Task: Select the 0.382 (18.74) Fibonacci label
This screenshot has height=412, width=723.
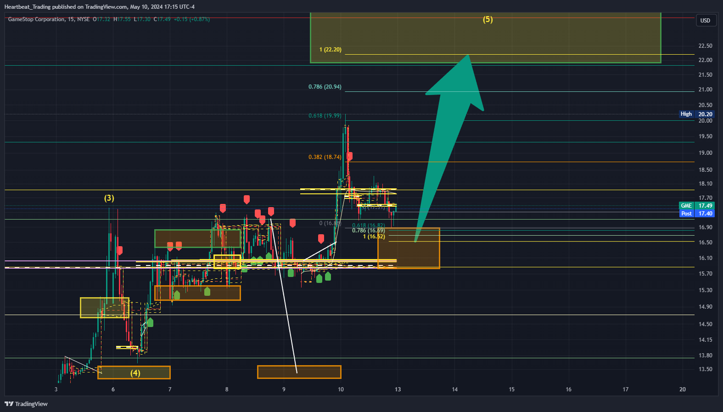Action: pos(325,157)
